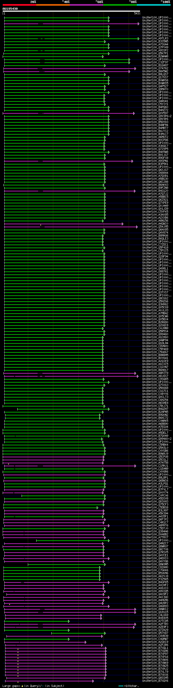
Task: Click the red ~20% identity legend bar
Action: coord(19,5)
